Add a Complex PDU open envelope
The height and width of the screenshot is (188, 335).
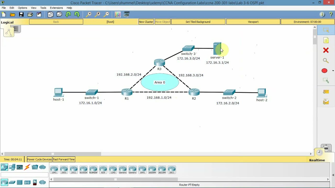pos(326,102)
